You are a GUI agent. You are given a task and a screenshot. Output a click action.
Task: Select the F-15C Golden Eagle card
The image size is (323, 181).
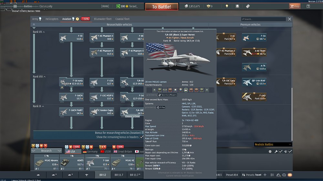(x=102, y=112)
